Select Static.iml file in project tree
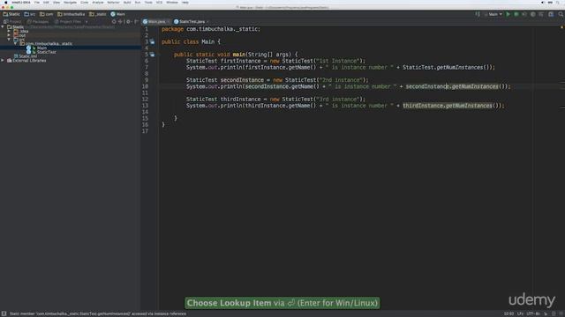Viewport: 565px width, 317px height. 27,56
